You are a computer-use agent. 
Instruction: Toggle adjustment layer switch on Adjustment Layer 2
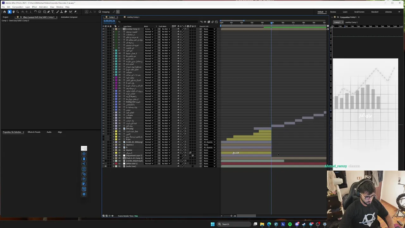coord(193,155)
